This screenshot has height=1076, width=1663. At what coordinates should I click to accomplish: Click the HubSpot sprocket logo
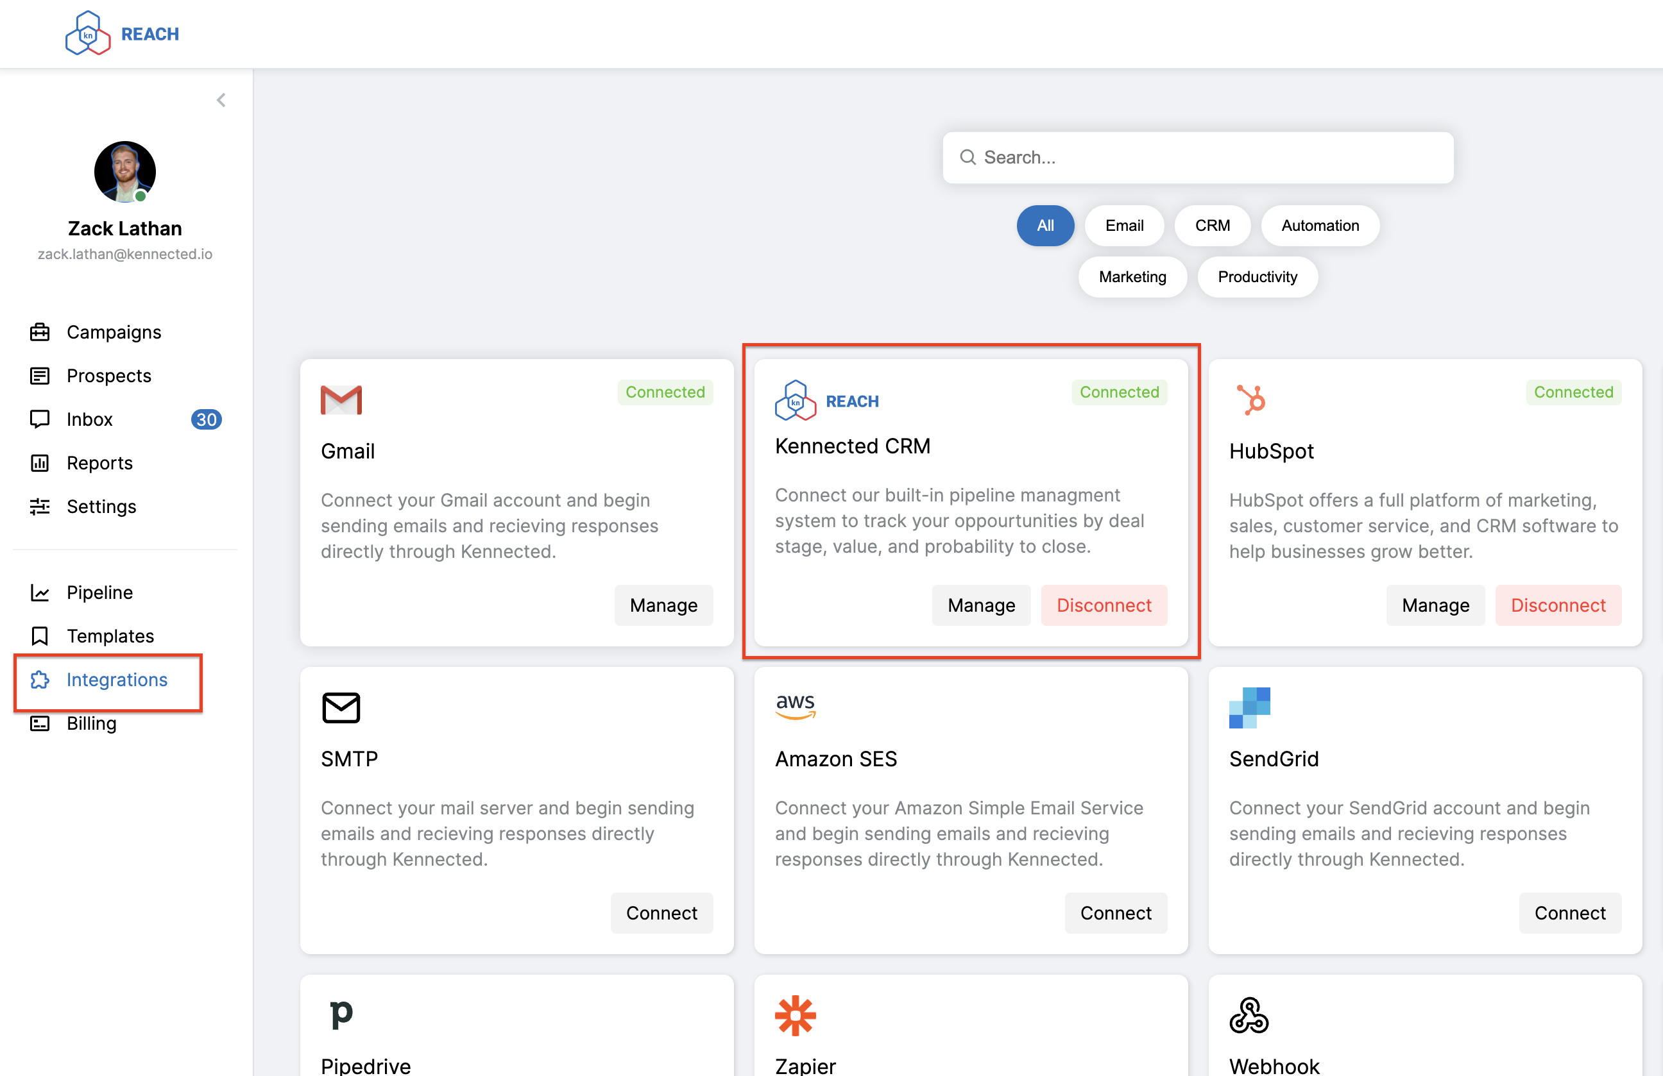coord(1250,400)
